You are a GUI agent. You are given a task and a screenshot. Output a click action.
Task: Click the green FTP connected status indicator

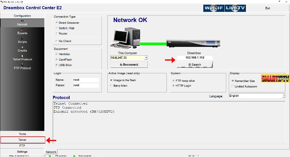click(x=50, y=156)
